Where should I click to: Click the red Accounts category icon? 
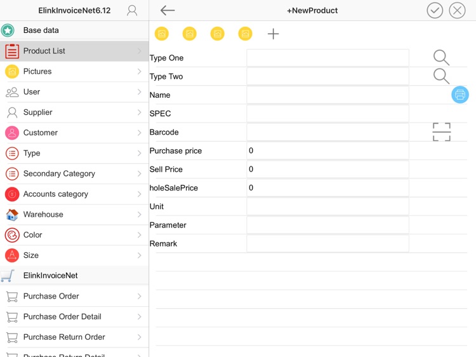[12, 194]
